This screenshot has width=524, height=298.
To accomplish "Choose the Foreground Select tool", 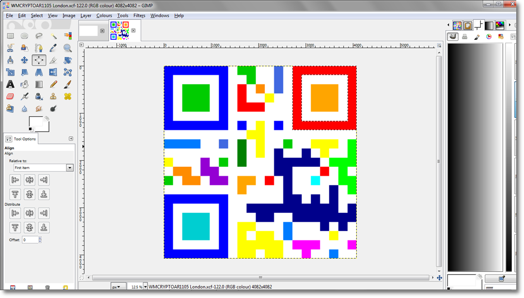I will 24,48.
